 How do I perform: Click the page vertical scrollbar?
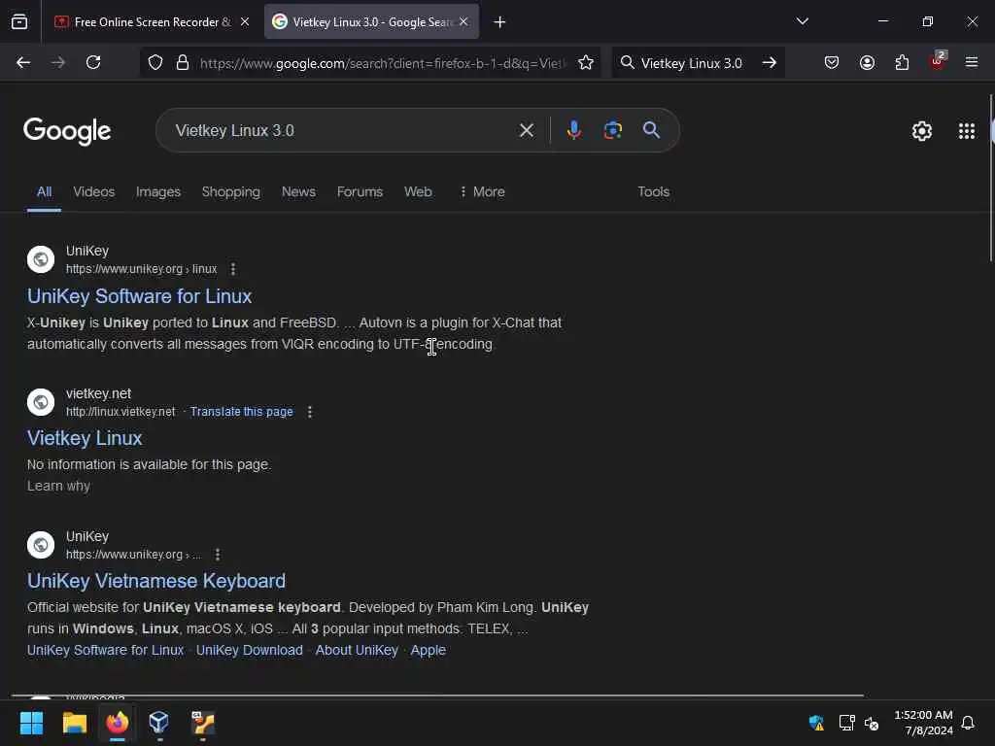pos(990,178)
